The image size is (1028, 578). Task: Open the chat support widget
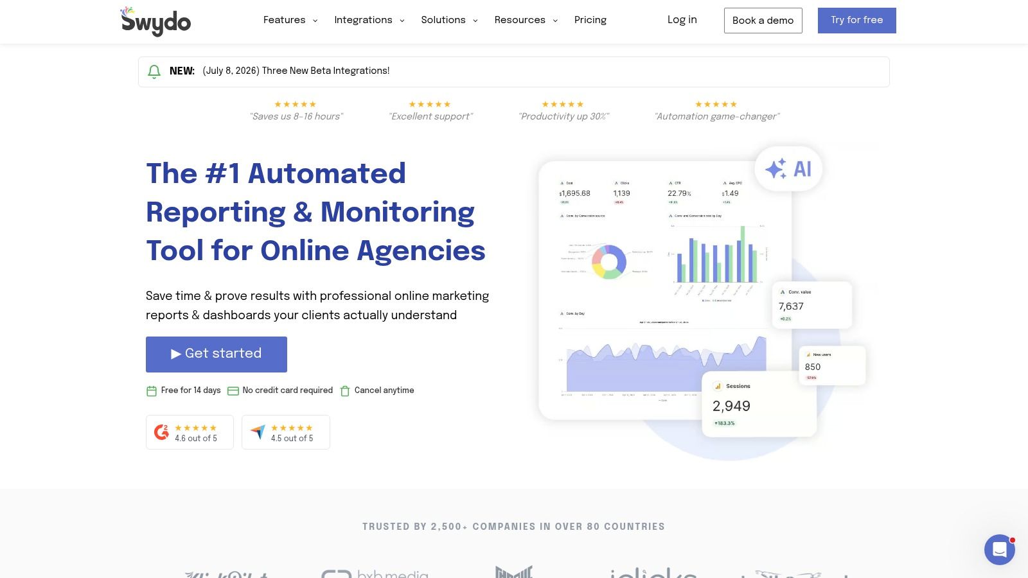pos(999,550)
